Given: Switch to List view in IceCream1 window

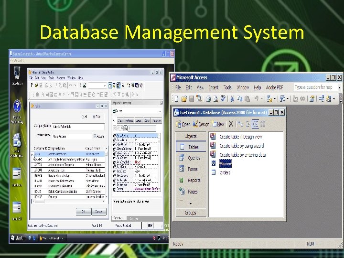Looking at the screenshot, I should (x=255, y=124).
